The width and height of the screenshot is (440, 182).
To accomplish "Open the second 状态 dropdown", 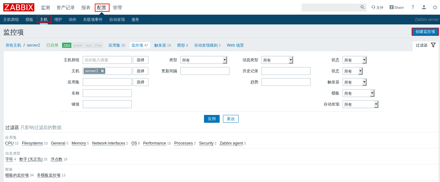I will point(352,71).
